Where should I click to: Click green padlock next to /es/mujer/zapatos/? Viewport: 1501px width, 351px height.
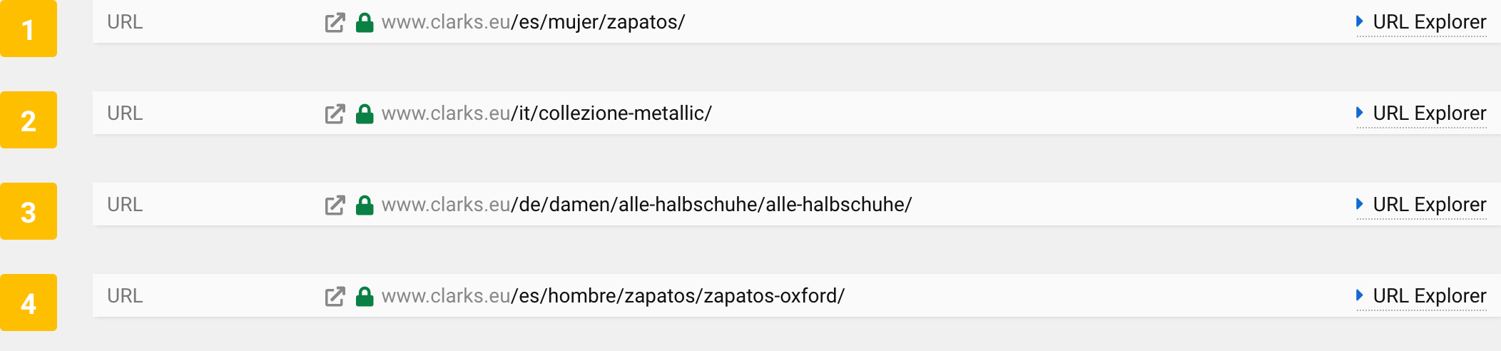[x=365, y=23]
